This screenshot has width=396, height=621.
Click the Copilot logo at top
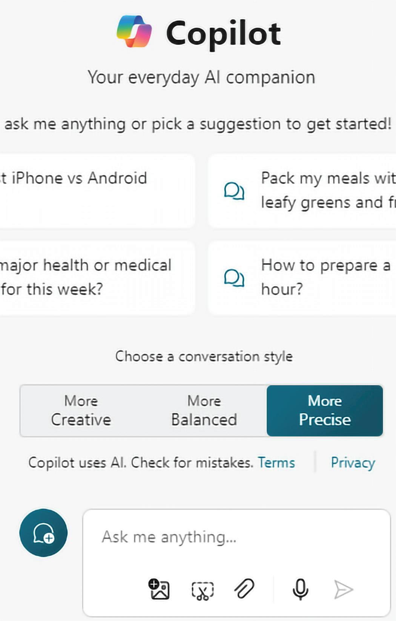pyautogui.click(x=134, y=32)
